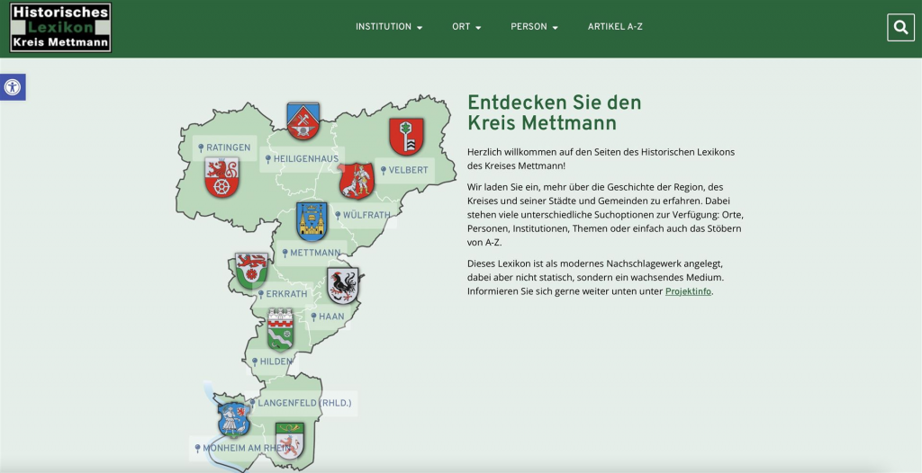Expand the Person dropdown menu
The width and height of the screenshot is (922, 473).
point(534,27)
